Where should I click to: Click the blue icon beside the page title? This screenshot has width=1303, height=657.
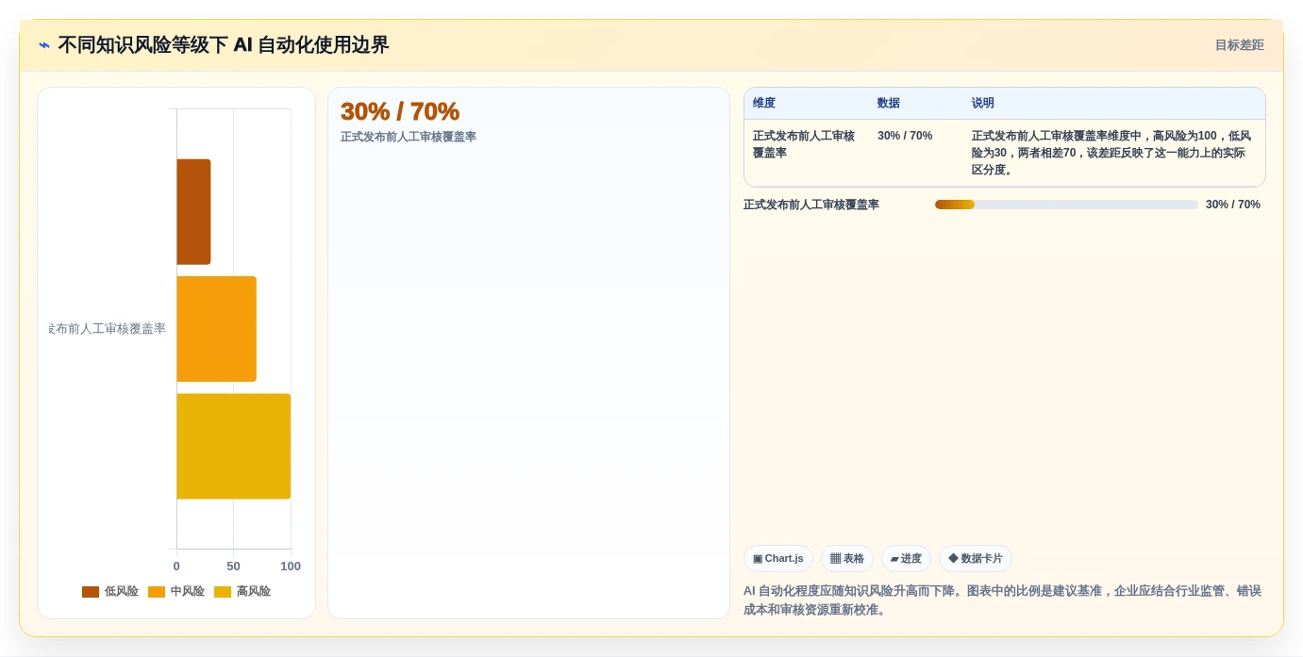tap(44, 45)
